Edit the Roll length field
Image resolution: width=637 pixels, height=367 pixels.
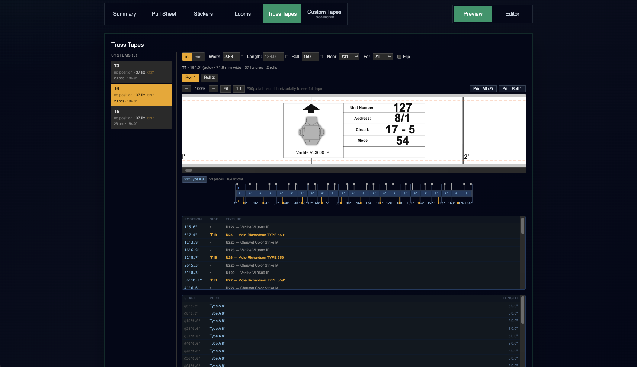310,57
